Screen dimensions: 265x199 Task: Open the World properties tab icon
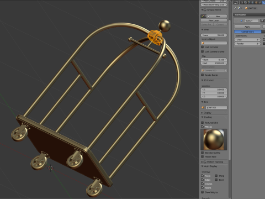[253, 2]
